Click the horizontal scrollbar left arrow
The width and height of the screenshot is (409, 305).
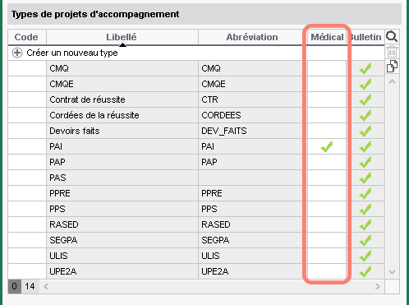[x=46, y=287]
